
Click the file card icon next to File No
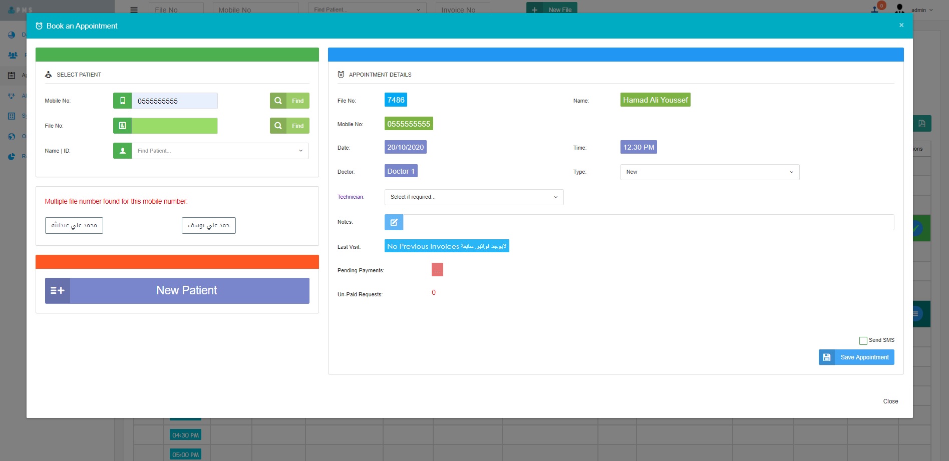[x=123, y=126]
